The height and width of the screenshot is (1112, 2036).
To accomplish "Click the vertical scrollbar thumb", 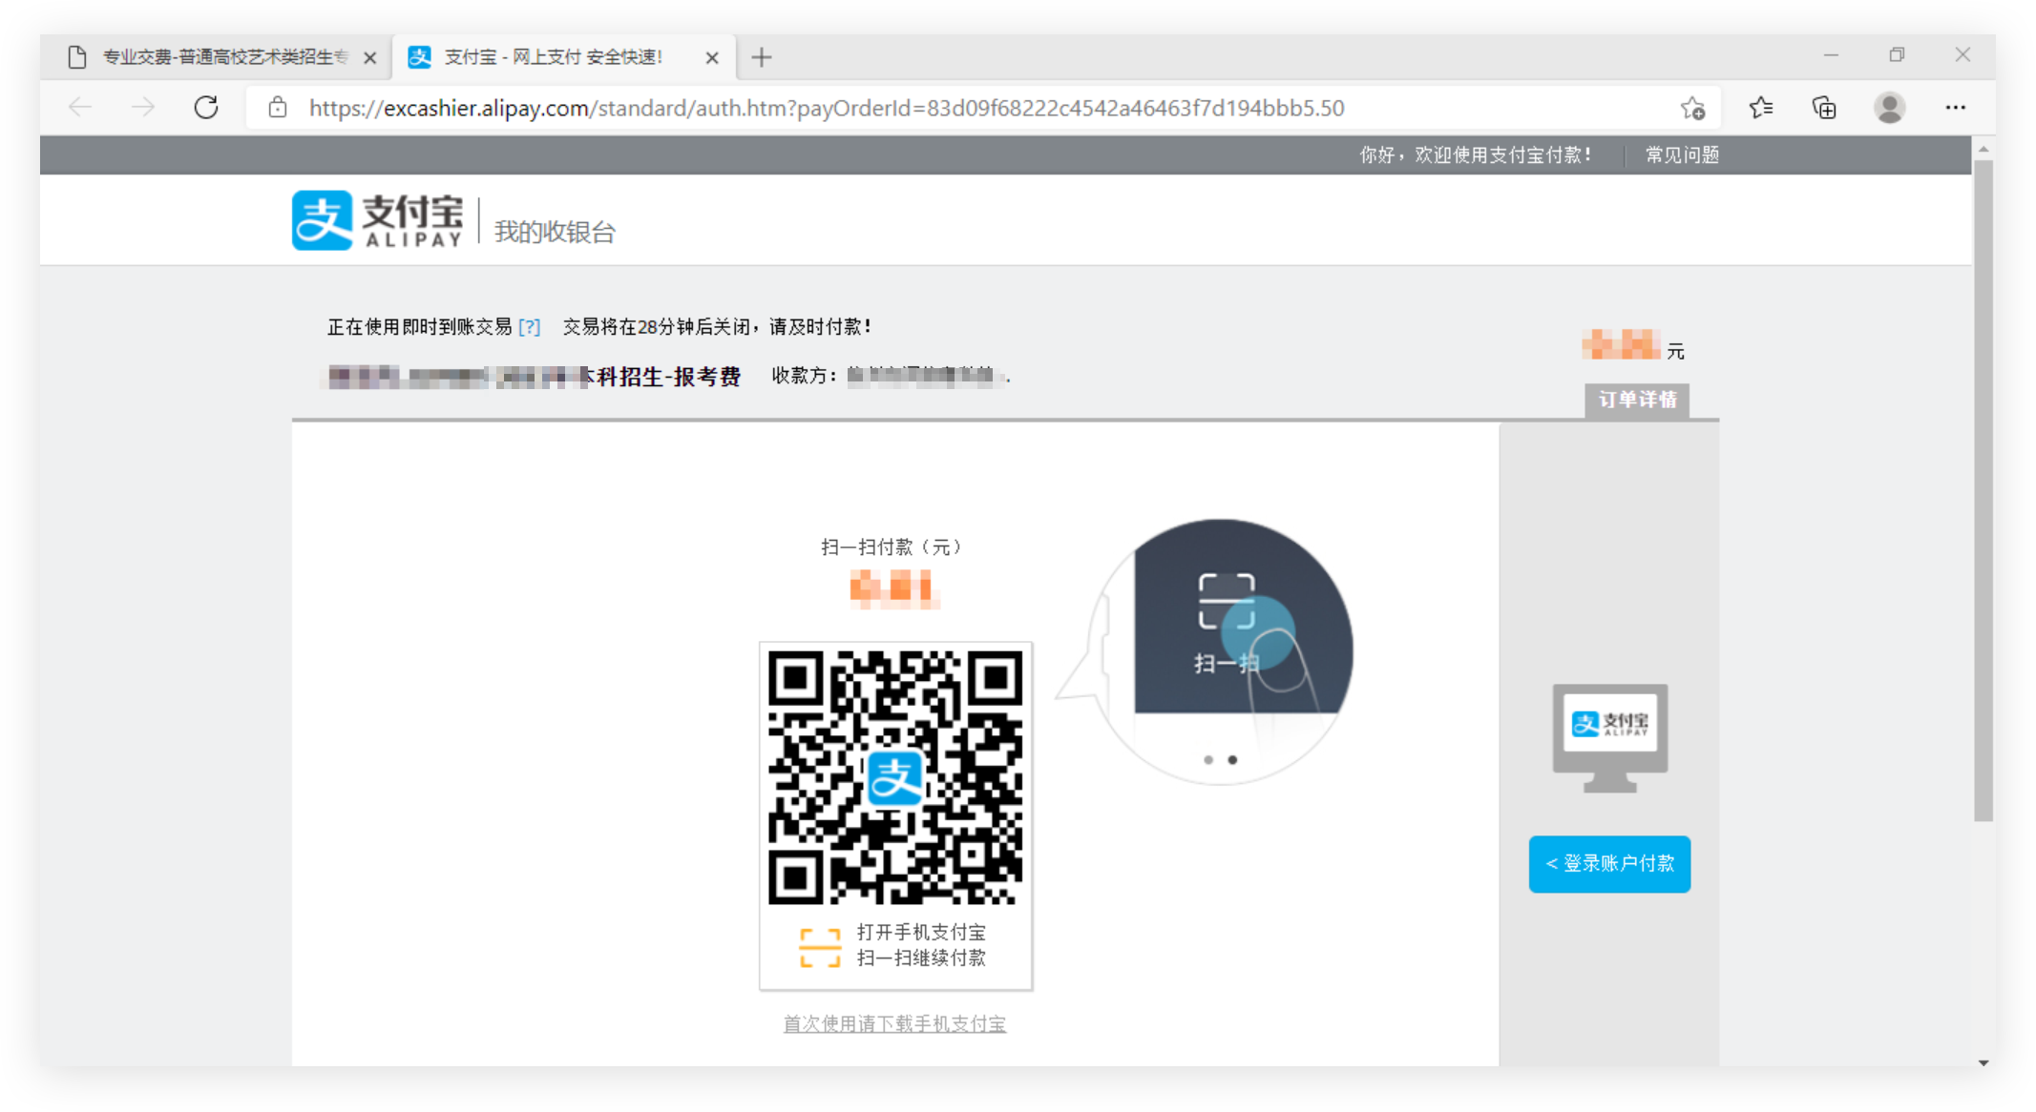I will coord(1984,489).
